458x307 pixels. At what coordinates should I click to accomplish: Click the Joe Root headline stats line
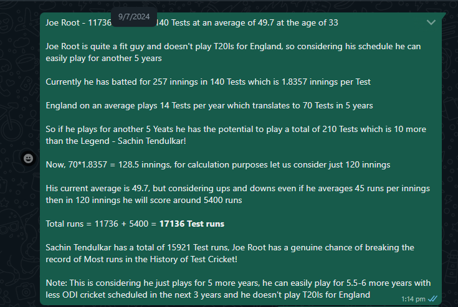(192, 23)
